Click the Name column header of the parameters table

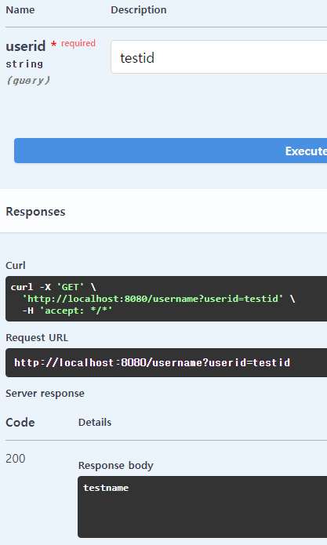pos(20,9)
